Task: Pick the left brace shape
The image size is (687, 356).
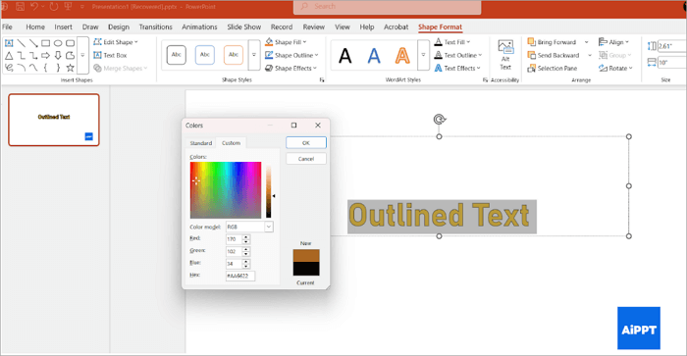Action: pyautogui.click(x=45, y=68)
